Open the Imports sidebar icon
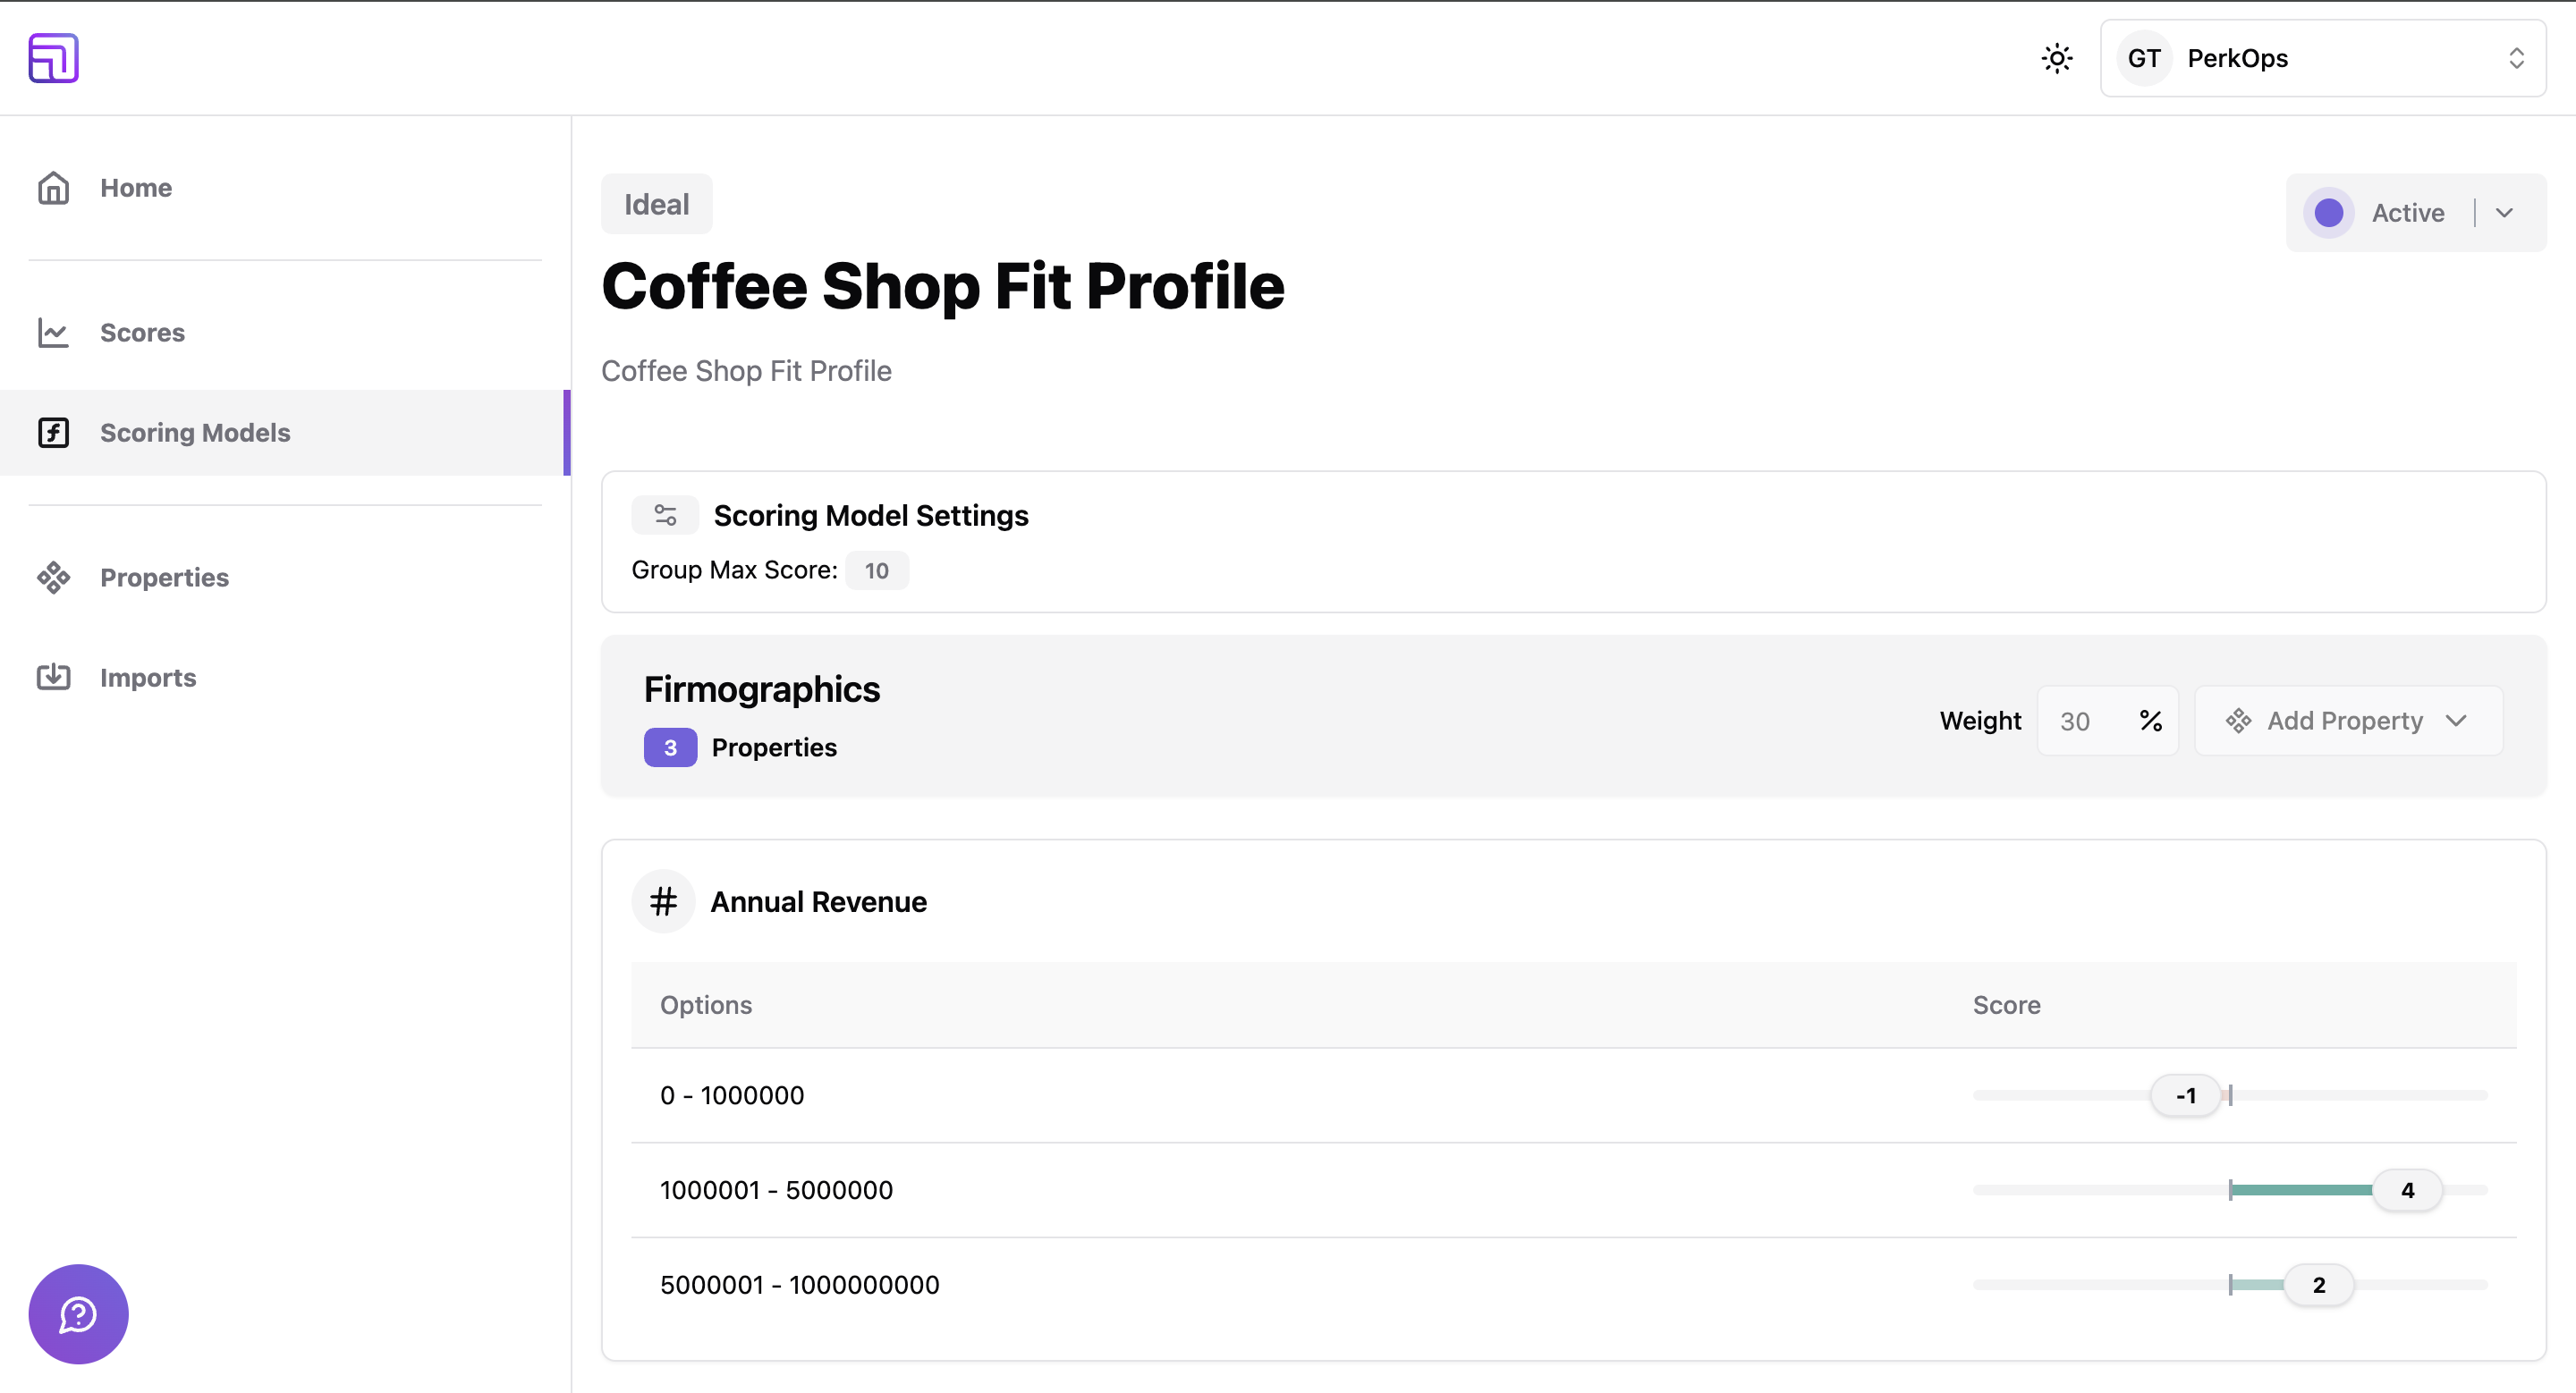 [53, 678]
